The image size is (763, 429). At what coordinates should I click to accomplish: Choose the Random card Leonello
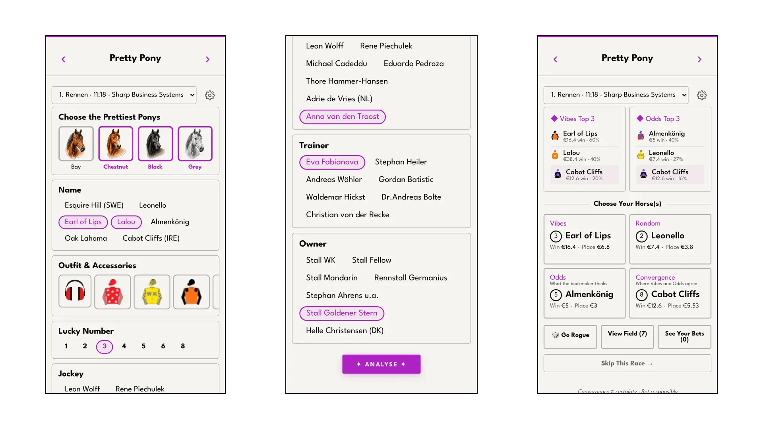[670, 239]
